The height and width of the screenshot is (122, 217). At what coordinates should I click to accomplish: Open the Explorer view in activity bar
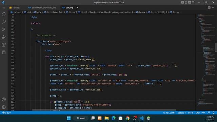pos(4,14)
